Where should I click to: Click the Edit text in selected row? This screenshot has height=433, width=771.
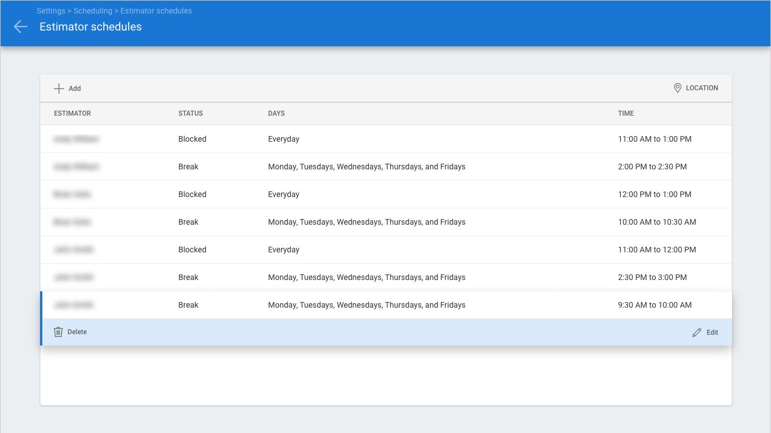pyautogui.click(x=712, y=333)
